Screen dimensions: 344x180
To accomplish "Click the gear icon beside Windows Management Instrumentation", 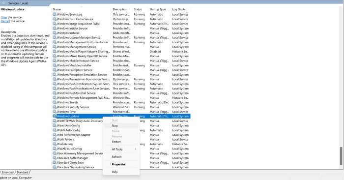I will [x=55, y=42].
